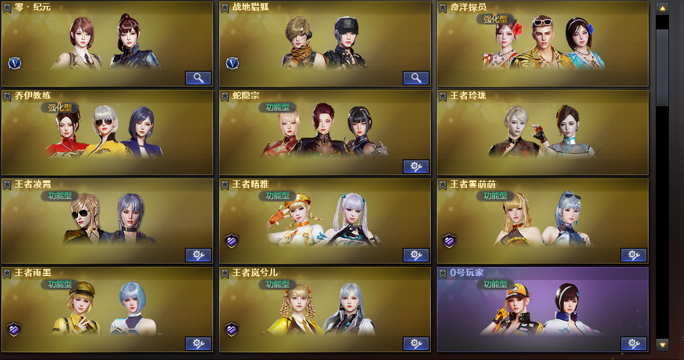Toggle favorite star on 乔伊教练 card

pyautogui.click(x=7, y=96)
